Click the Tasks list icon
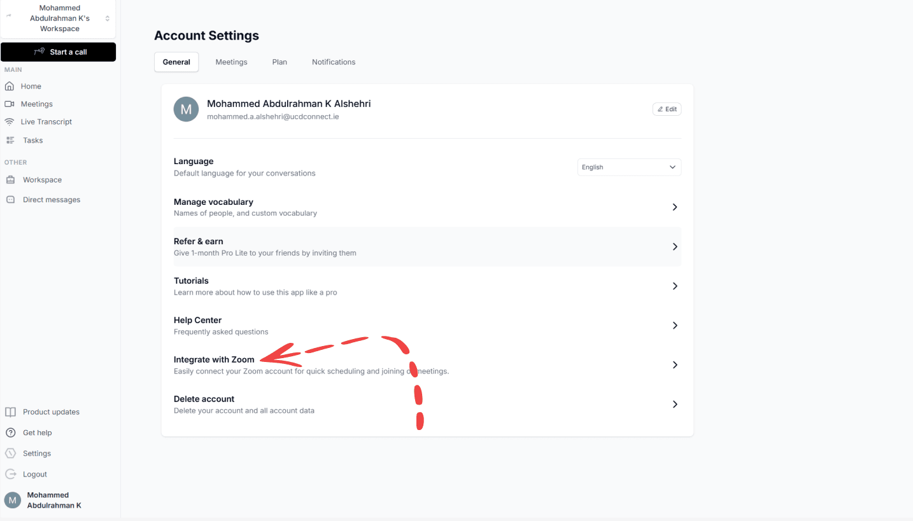This screenshot has width=913, height=521. pyautogui.click(x=10, y=141)
